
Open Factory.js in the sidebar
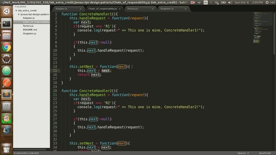coord(28,26)
